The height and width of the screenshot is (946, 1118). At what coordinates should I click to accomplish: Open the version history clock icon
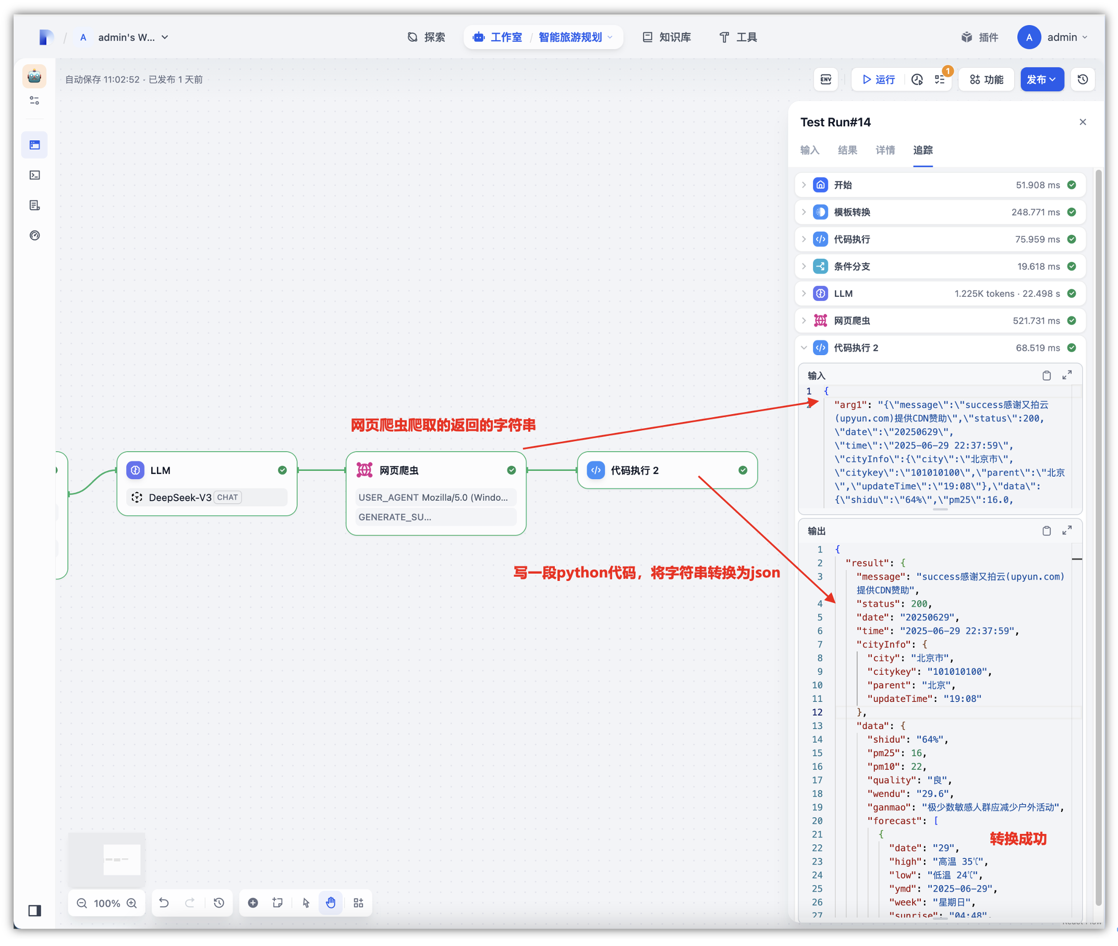coord(1082,79)
